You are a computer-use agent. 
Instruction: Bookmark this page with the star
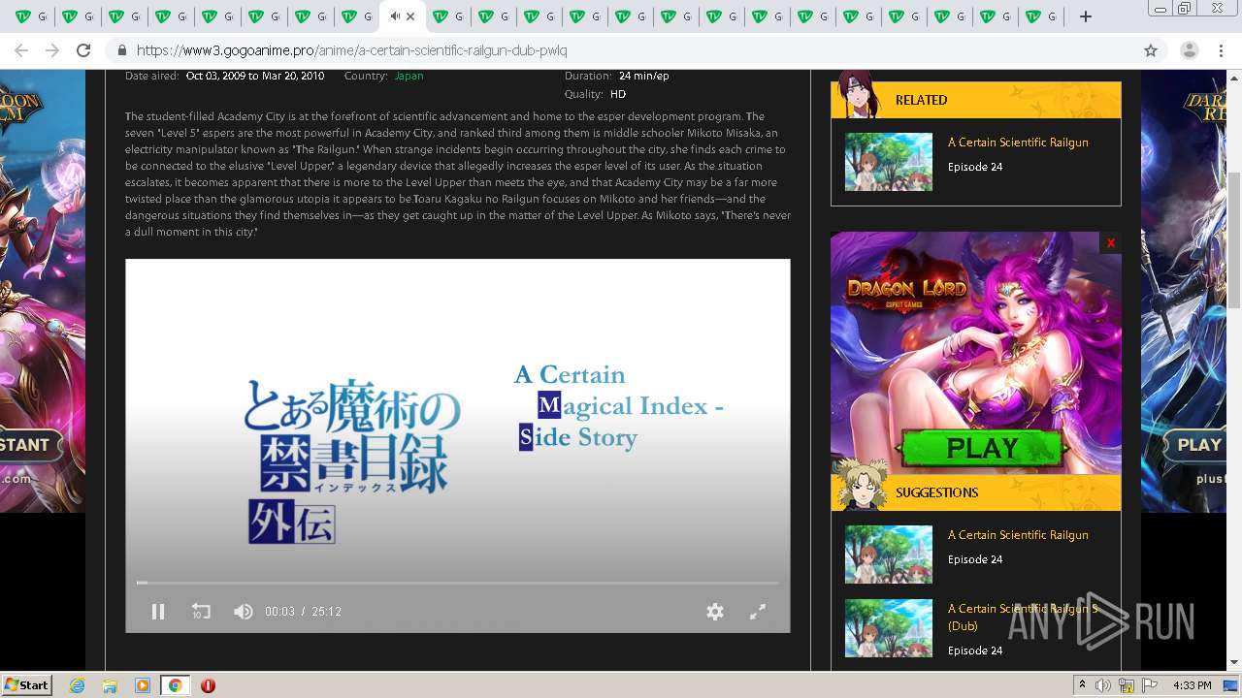(1151, 50)
